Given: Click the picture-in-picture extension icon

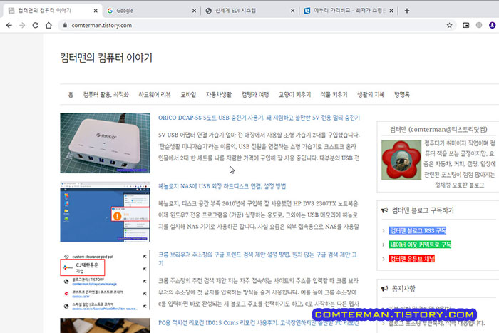Looking at the screenshot, I should [x=466, y=25].
